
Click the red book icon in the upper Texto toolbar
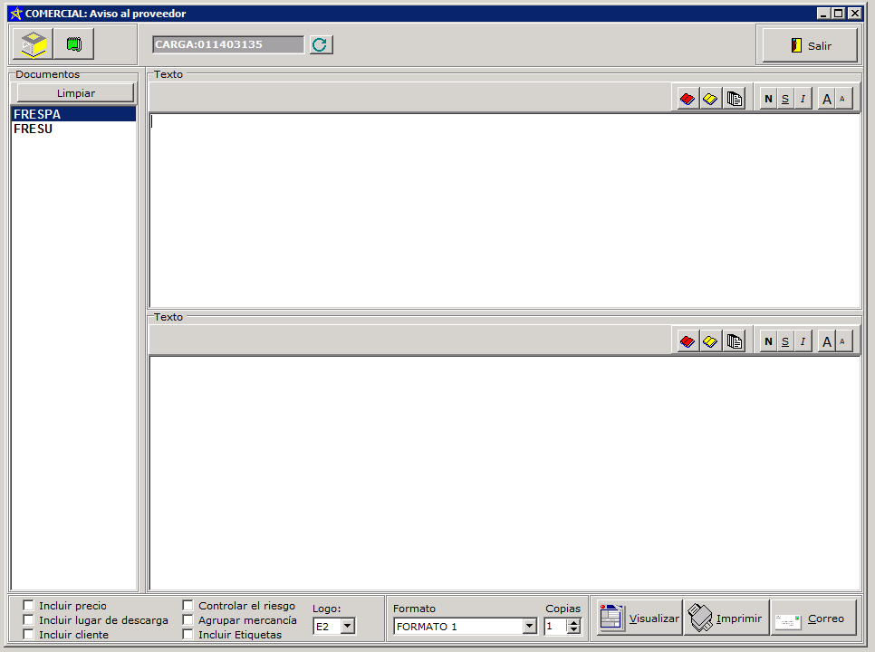687,99
